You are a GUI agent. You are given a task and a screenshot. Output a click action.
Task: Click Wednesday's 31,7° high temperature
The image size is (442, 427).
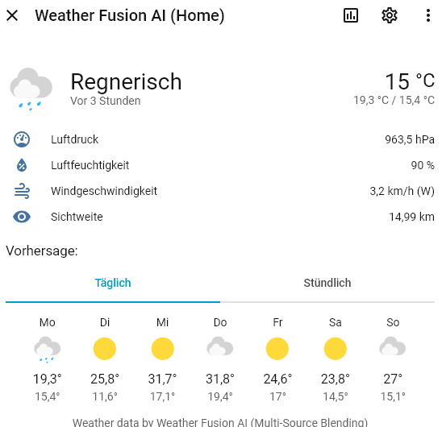pos(162,379)
